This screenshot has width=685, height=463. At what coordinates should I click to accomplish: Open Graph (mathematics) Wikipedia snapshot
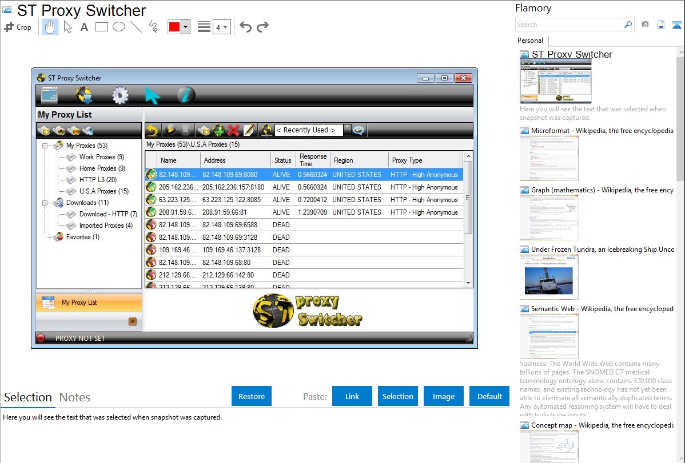tap(602, 190)
